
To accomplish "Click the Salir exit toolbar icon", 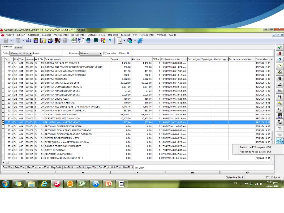I will click(x=103, y=40).
